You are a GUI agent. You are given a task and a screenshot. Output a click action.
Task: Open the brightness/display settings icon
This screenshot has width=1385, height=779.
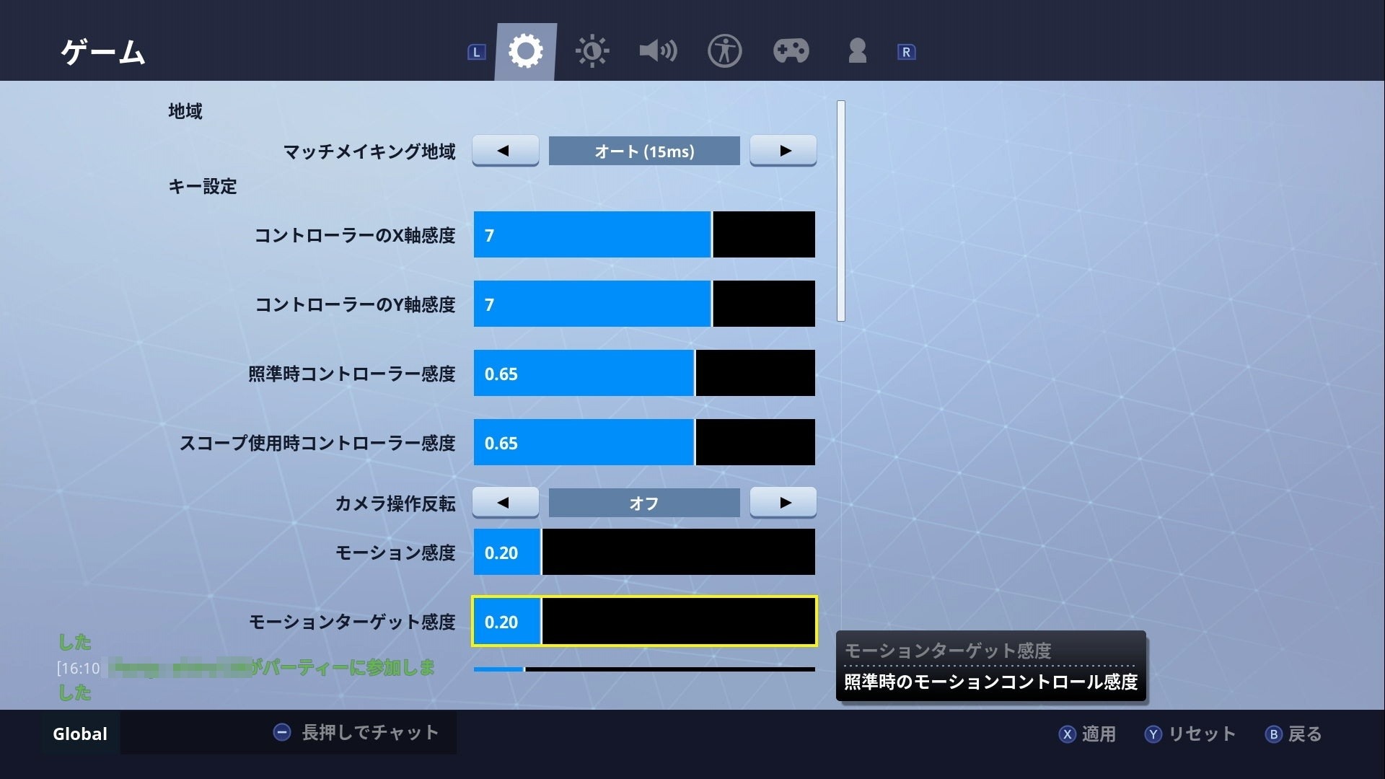pos(592,51)
